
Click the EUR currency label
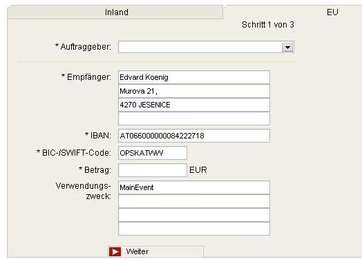tap(198, 170)
